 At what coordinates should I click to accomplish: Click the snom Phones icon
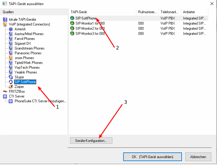(11, 58)
